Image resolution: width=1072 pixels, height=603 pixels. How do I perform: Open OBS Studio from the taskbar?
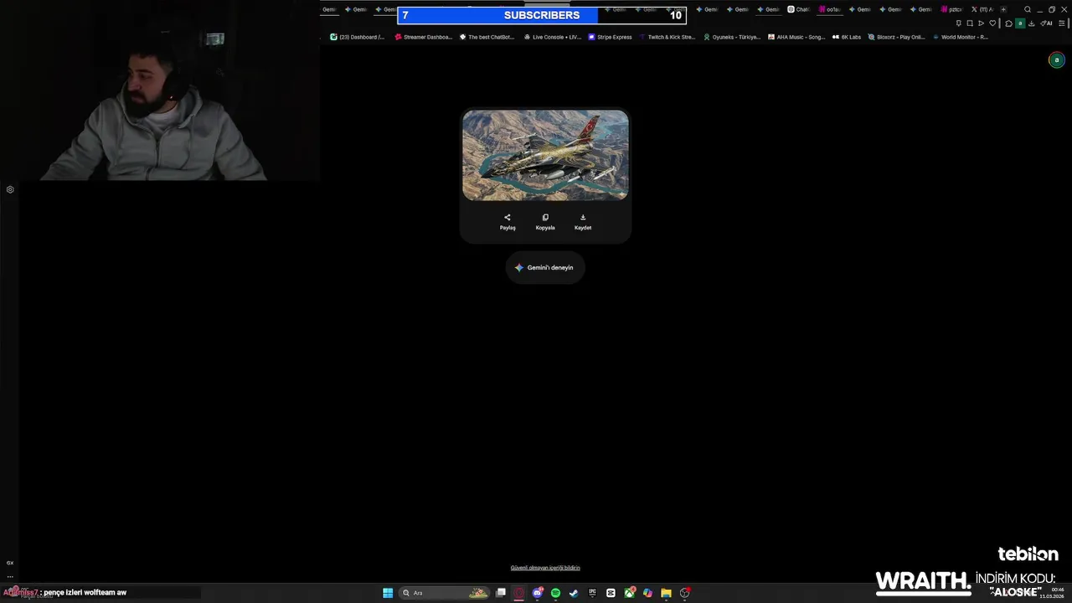[685, 593]
